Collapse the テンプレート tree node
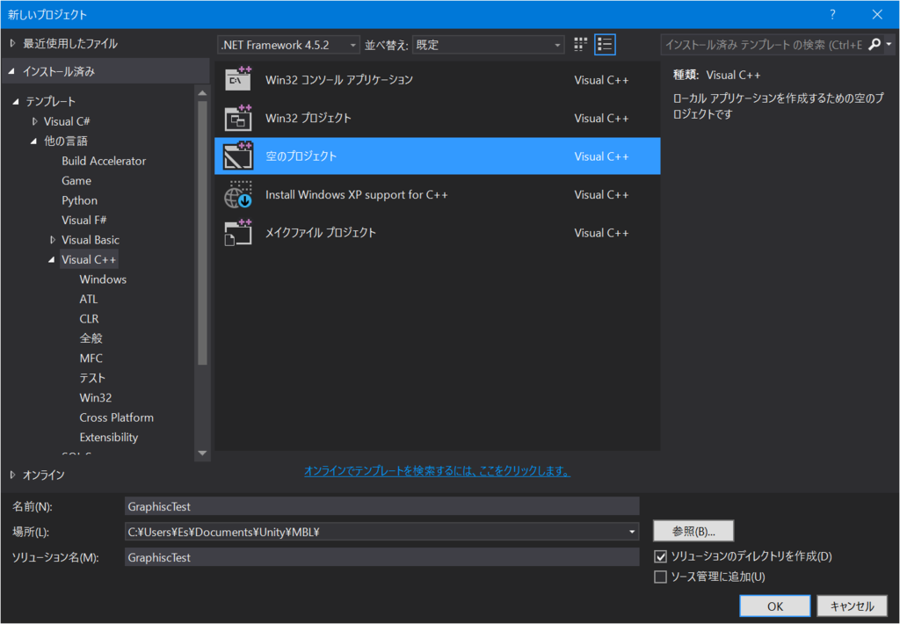The width and height of the screenshot is (900, 624). (x=16, y=102)
